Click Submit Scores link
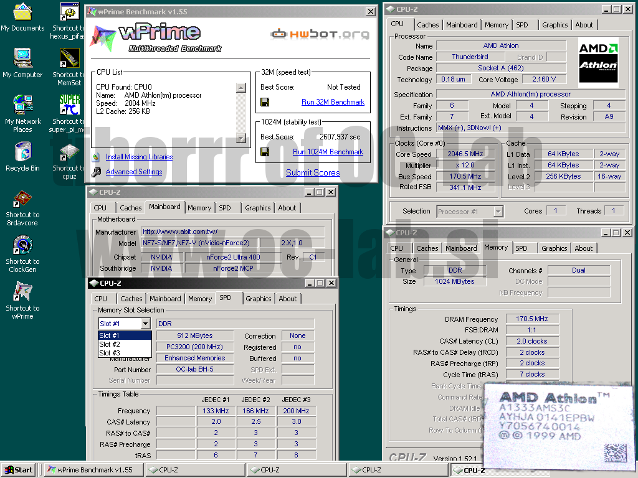Image resolution: width=638 pixels, height=478 pixels. 313,173
